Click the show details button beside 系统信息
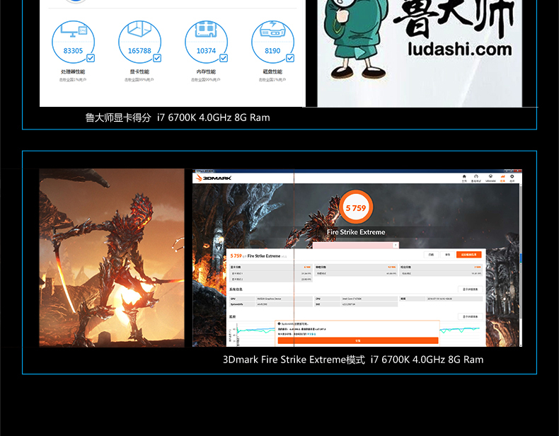Screen dimensions: 559x436 471,289
